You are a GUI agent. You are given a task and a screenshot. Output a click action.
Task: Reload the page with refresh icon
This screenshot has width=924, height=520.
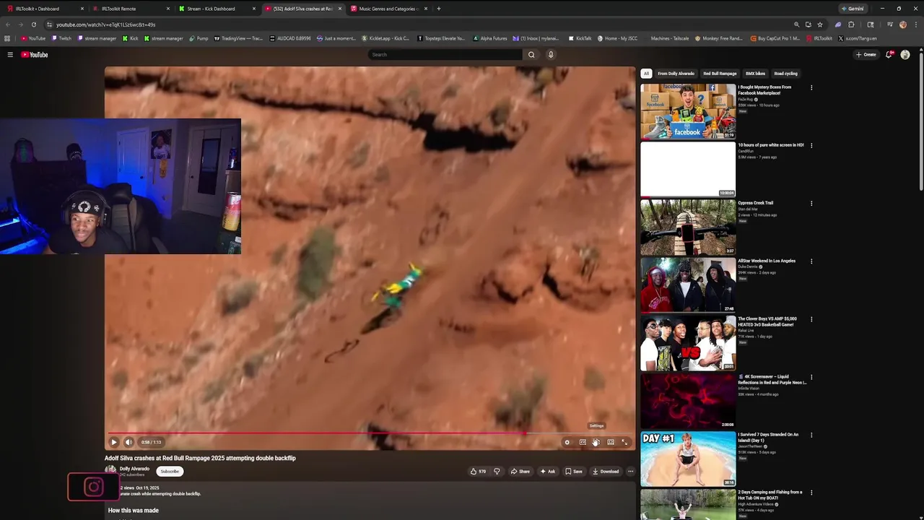pyautogui.click(x=34, y=25)
